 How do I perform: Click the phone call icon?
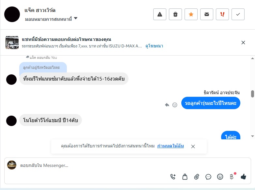point(173,177)
